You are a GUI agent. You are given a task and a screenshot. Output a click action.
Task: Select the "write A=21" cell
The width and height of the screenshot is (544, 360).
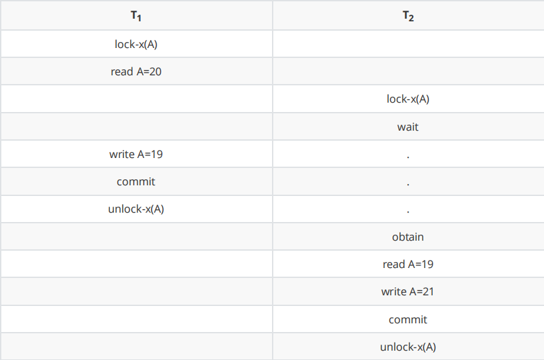(x=408, y=291)
